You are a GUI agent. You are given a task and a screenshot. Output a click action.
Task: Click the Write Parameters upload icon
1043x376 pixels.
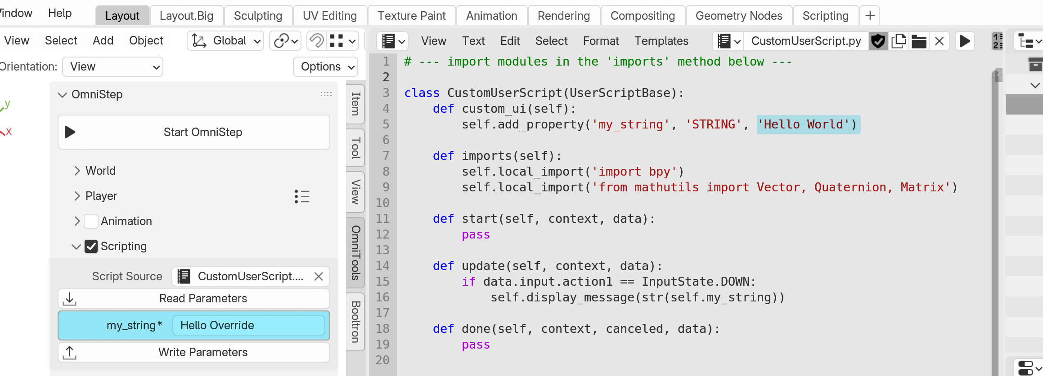click(x=70, y=353)
